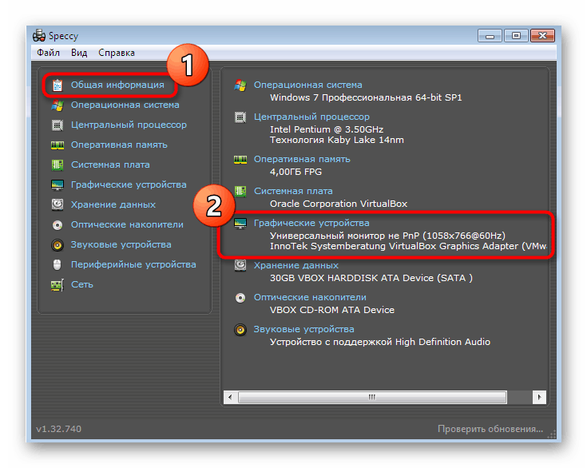Open Системная плата heading in summary
587x468 pixels.
pos(293,191)
